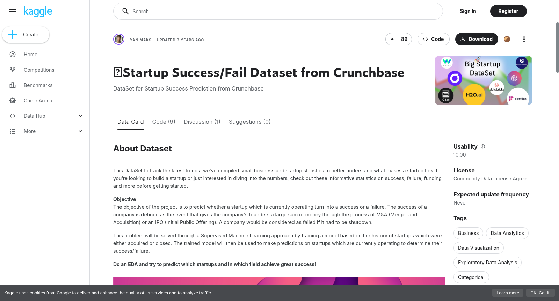559x301 pixels.
Task: Switch to the Discussion (1) tab
Action: [x=202, y=122]
